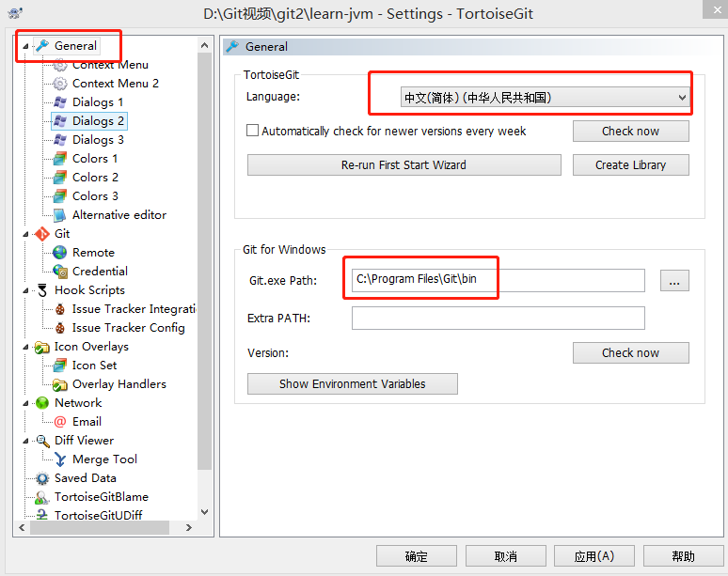Click the Alternative editor notepad icon
This screenshot has width=728, height=576.
tap(60, 215)
